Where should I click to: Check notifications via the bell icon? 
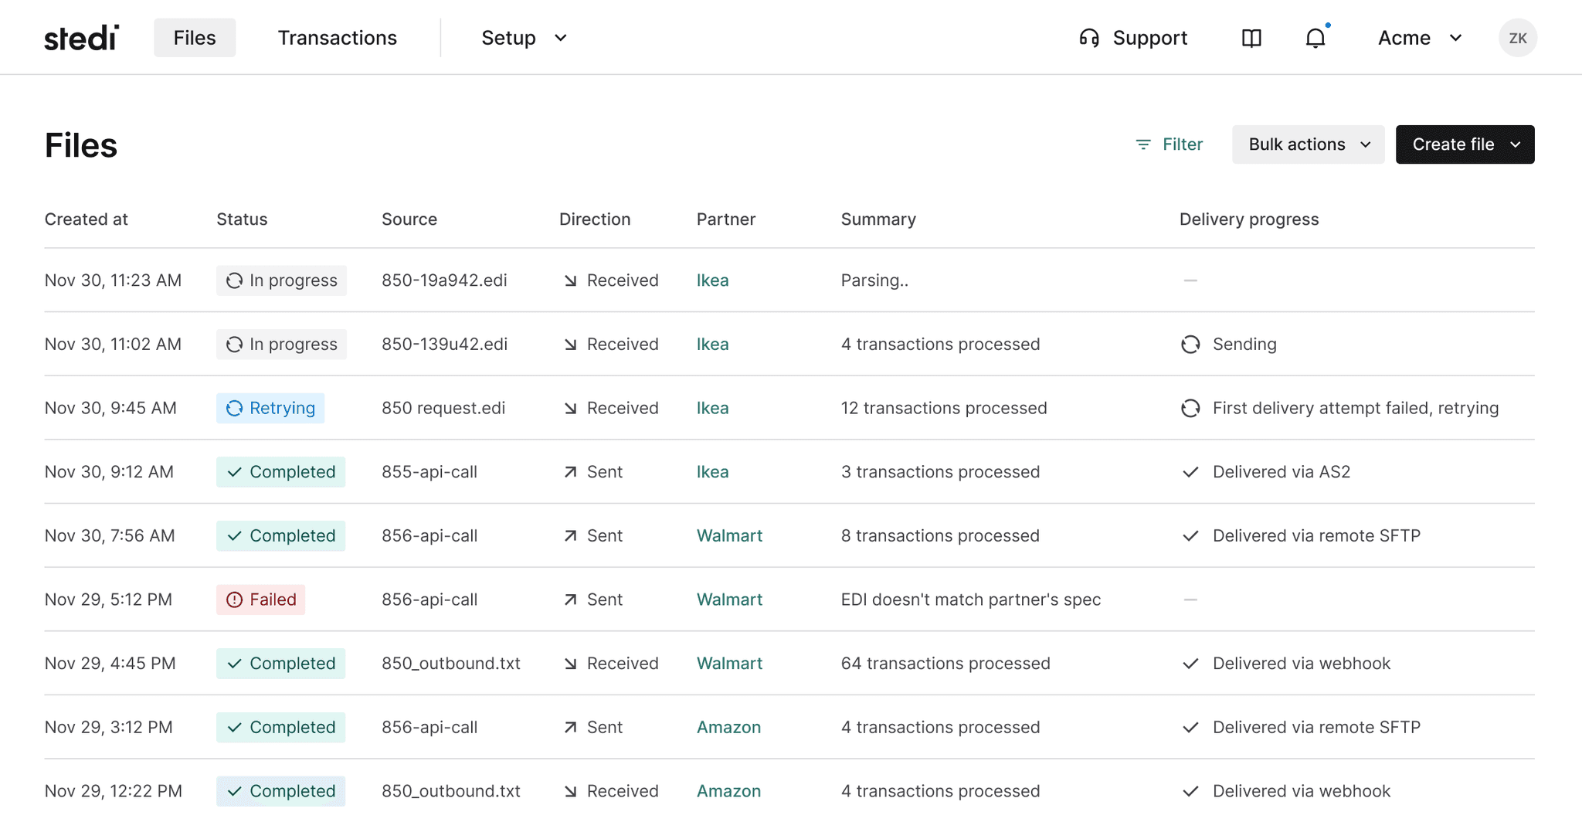click(1314, 37)
